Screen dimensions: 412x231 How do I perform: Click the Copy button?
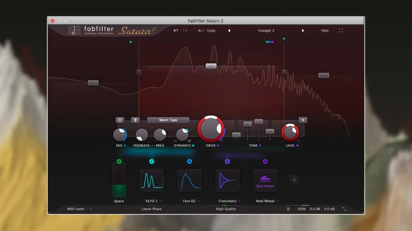tap(211, 30)
